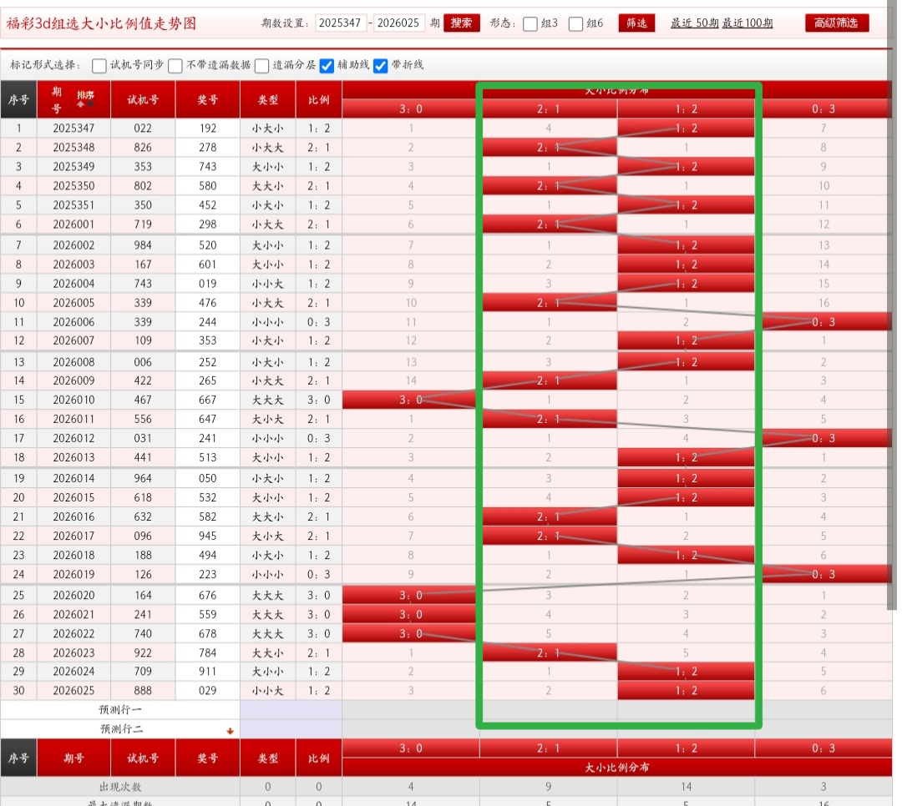Enable the 组3 form checkbox

(530, 24)
